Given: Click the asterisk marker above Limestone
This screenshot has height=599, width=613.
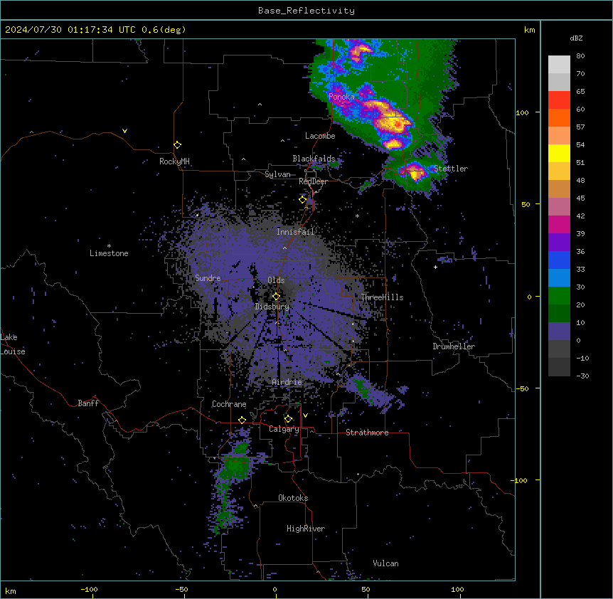Looking at the screenshot, I should (109, 246).
